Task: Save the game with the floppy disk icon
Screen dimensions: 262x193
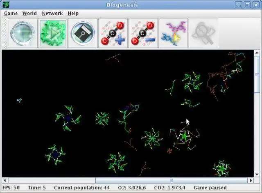Action: pos(83,33)
